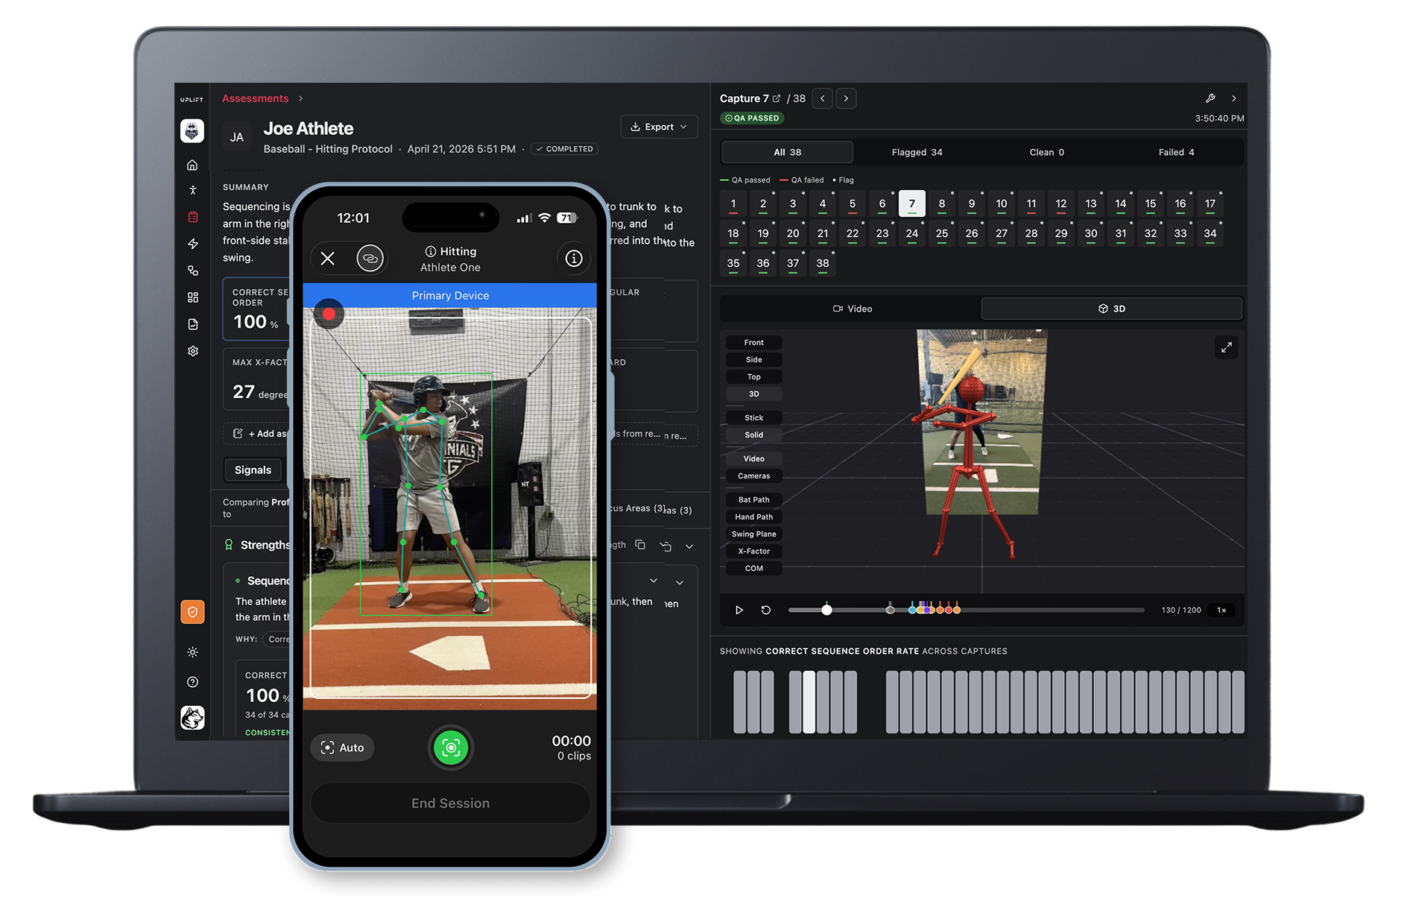
Task: Click the gray event marker on timeline
Action: click(x=890, y=610)
